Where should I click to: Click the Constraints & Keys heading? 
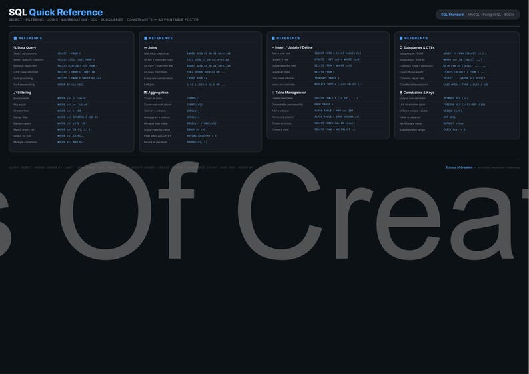point(419,93)
